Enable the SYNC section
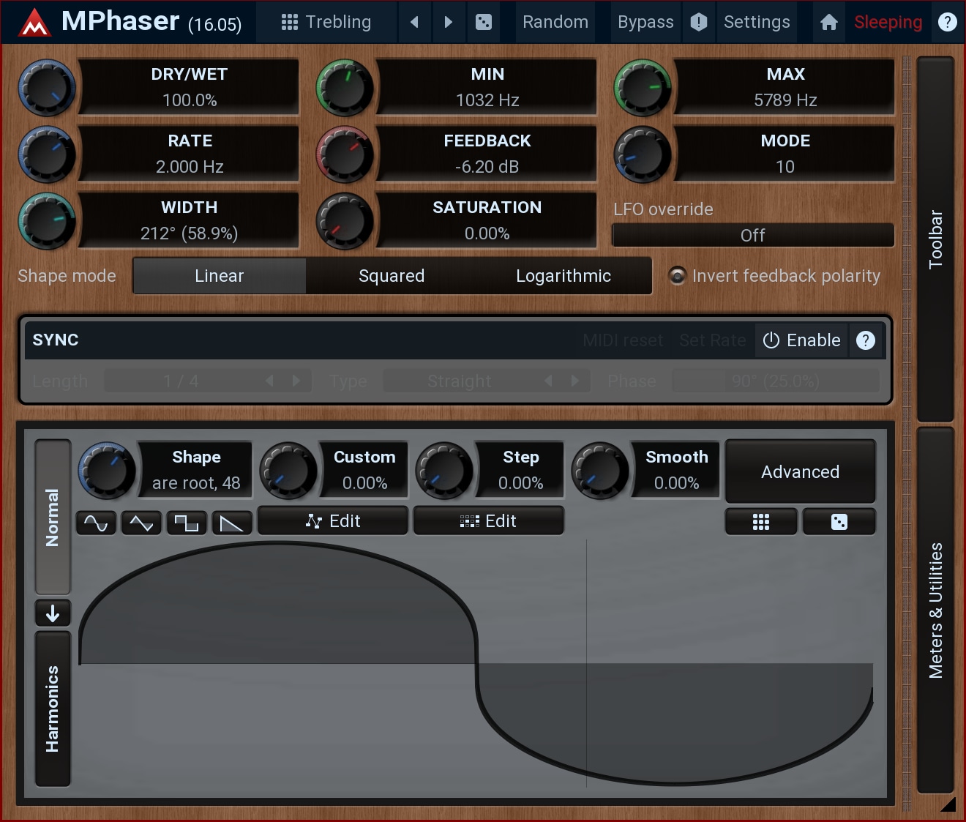Screen dimensions: 966x822 [801, 340]
